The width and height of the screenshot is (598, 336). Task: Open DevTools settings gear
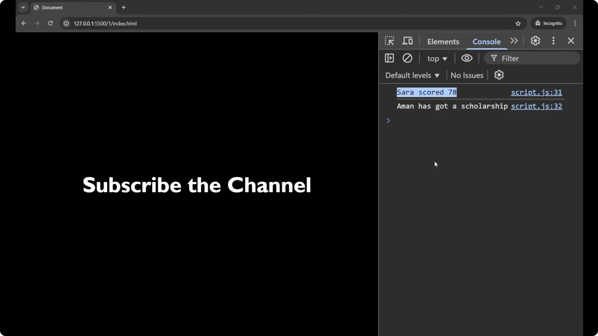pyautogui.click(x=535, y=41)
